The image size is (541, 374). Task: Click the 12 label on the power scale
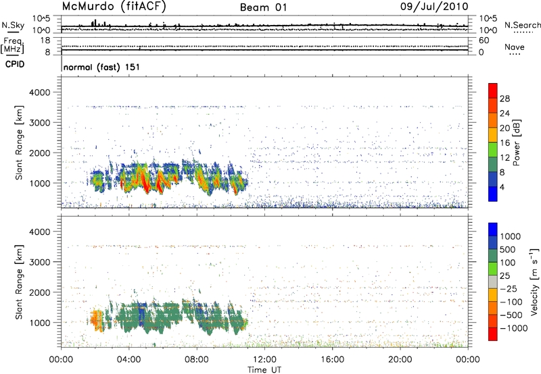[x=504, y=158]
